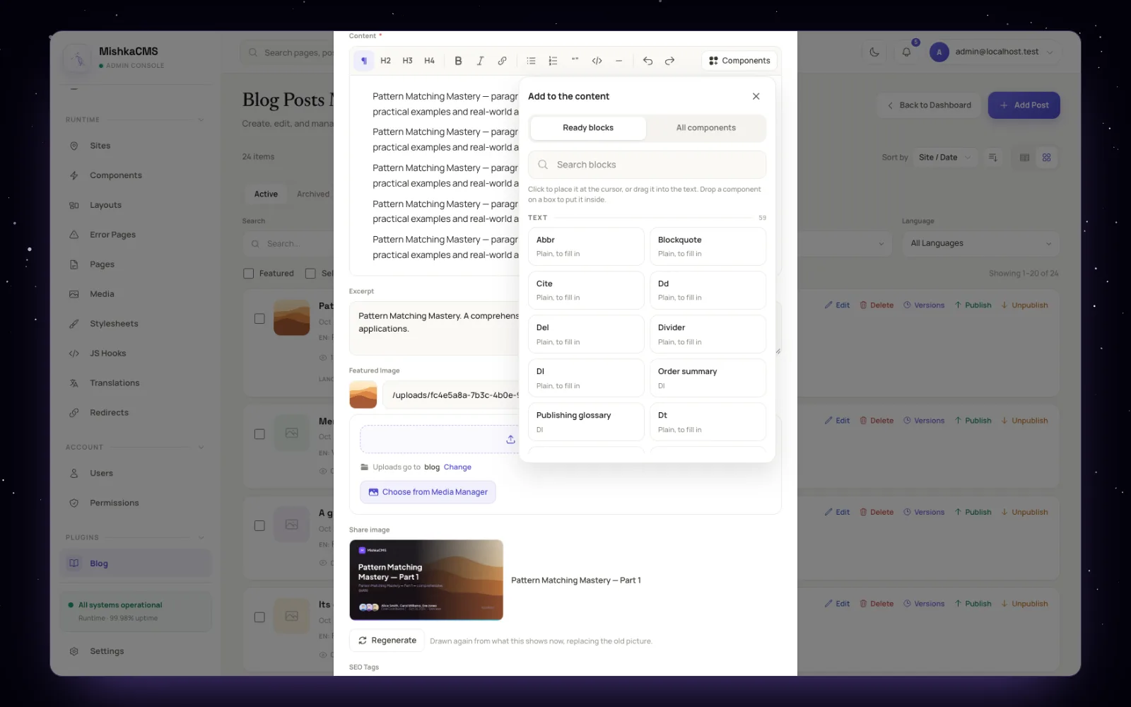The width and height of the screenshot is (1131, 707).
Task: Open the Site / Date sort dropdown
Action: tap(944, 158)
